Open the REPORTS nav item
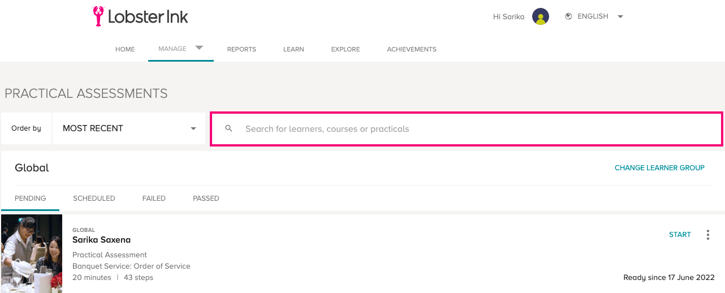 click(241, 49)
